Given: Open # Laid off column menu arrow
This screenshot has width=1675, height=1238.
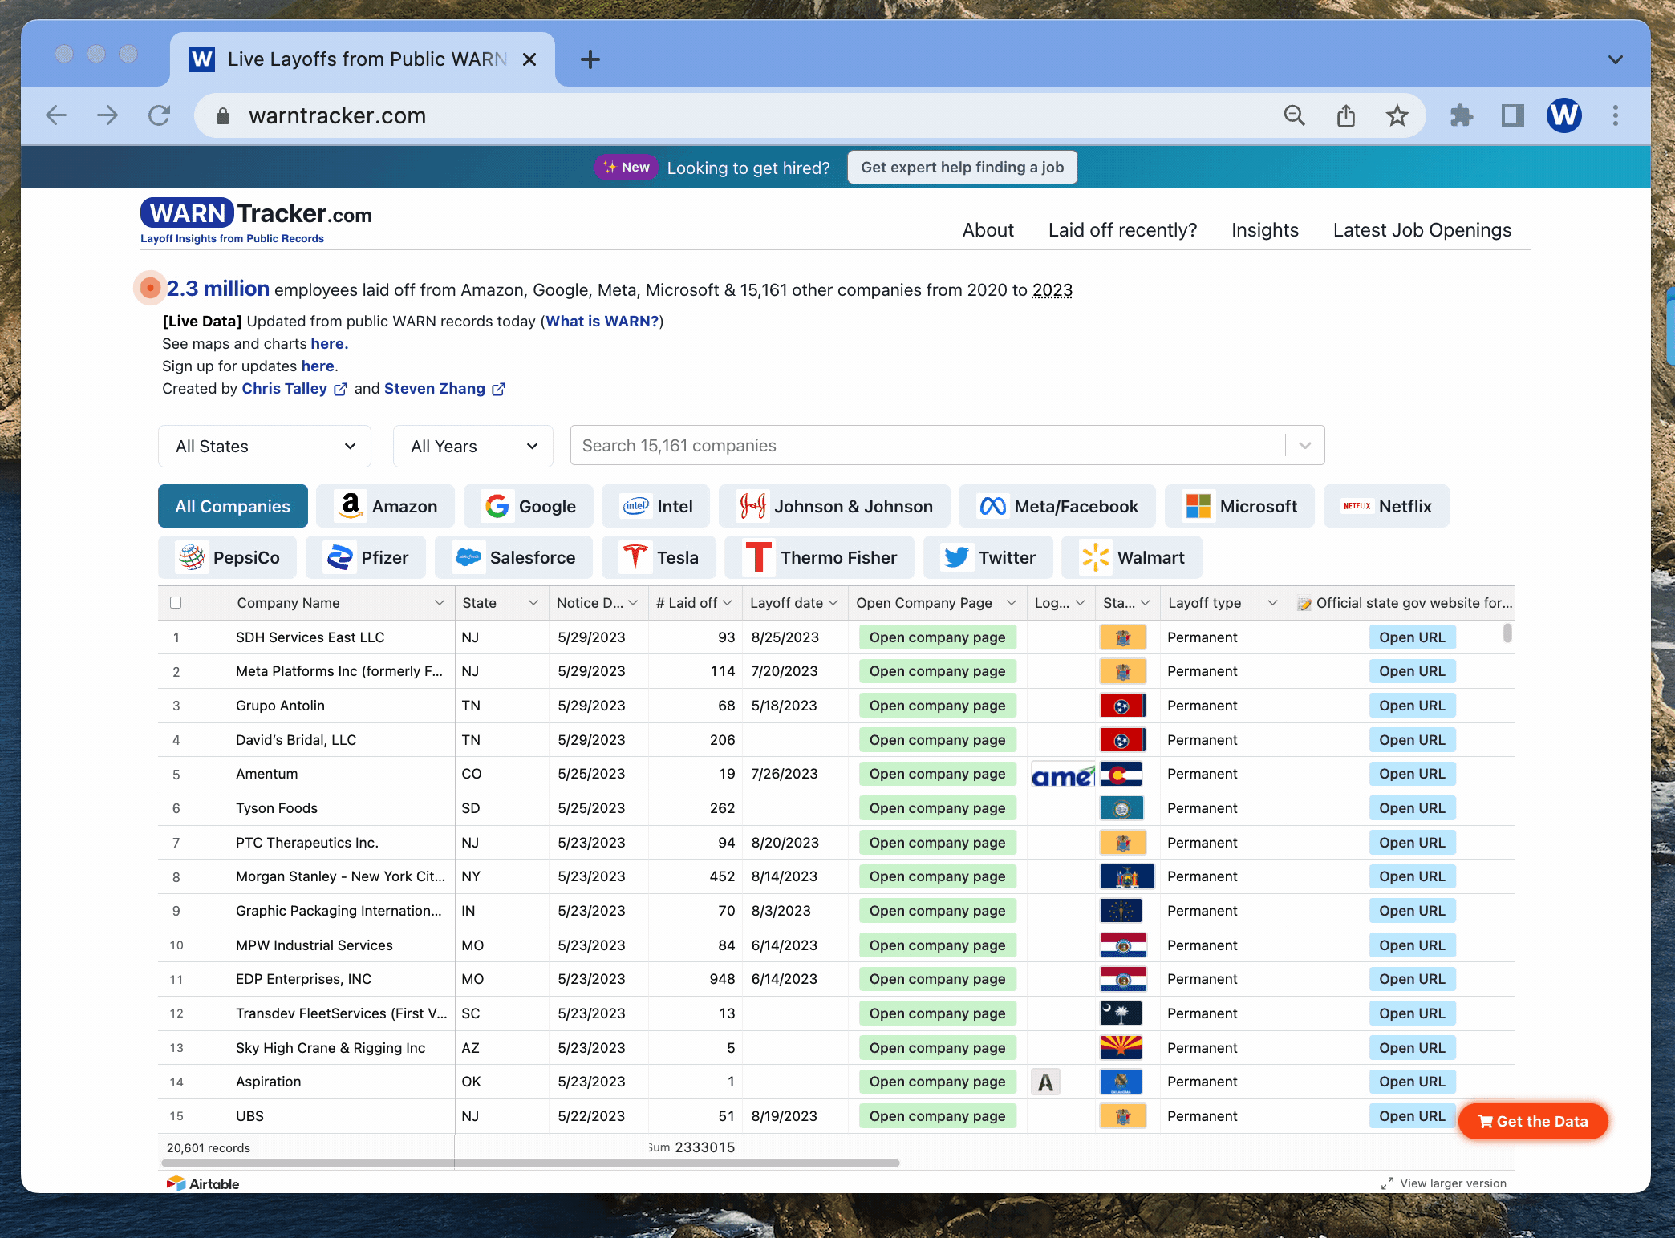Looking at the screenshot, I should (x=727, y=603).
